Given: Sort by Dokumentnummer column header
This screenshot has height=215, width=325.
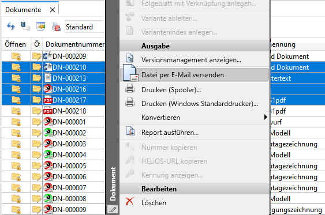Looking at the screenshot, I should coord(75,44).
